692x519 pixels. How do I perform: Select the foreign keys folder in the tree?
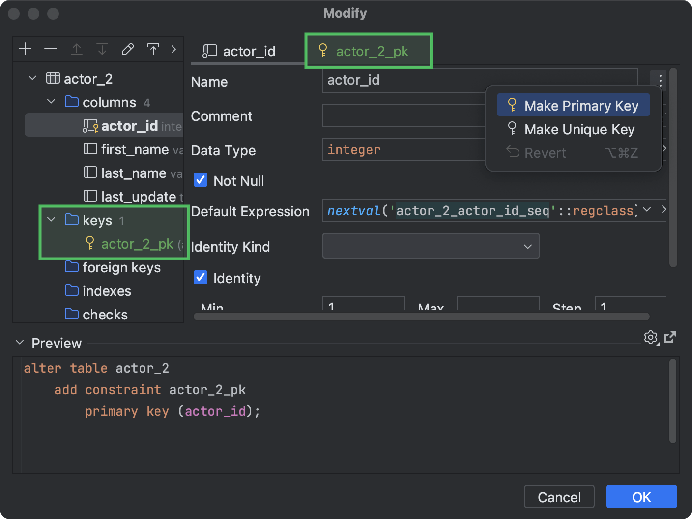pos(121,267)
